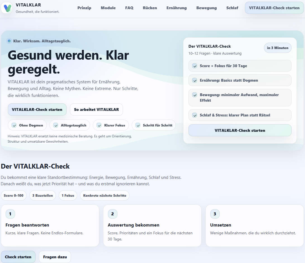This screenshot has height=263, width=305.
Task: Click the checkmark icon on "Ernährung: Basics statt Dogmen"
Action: coord(195,81)
